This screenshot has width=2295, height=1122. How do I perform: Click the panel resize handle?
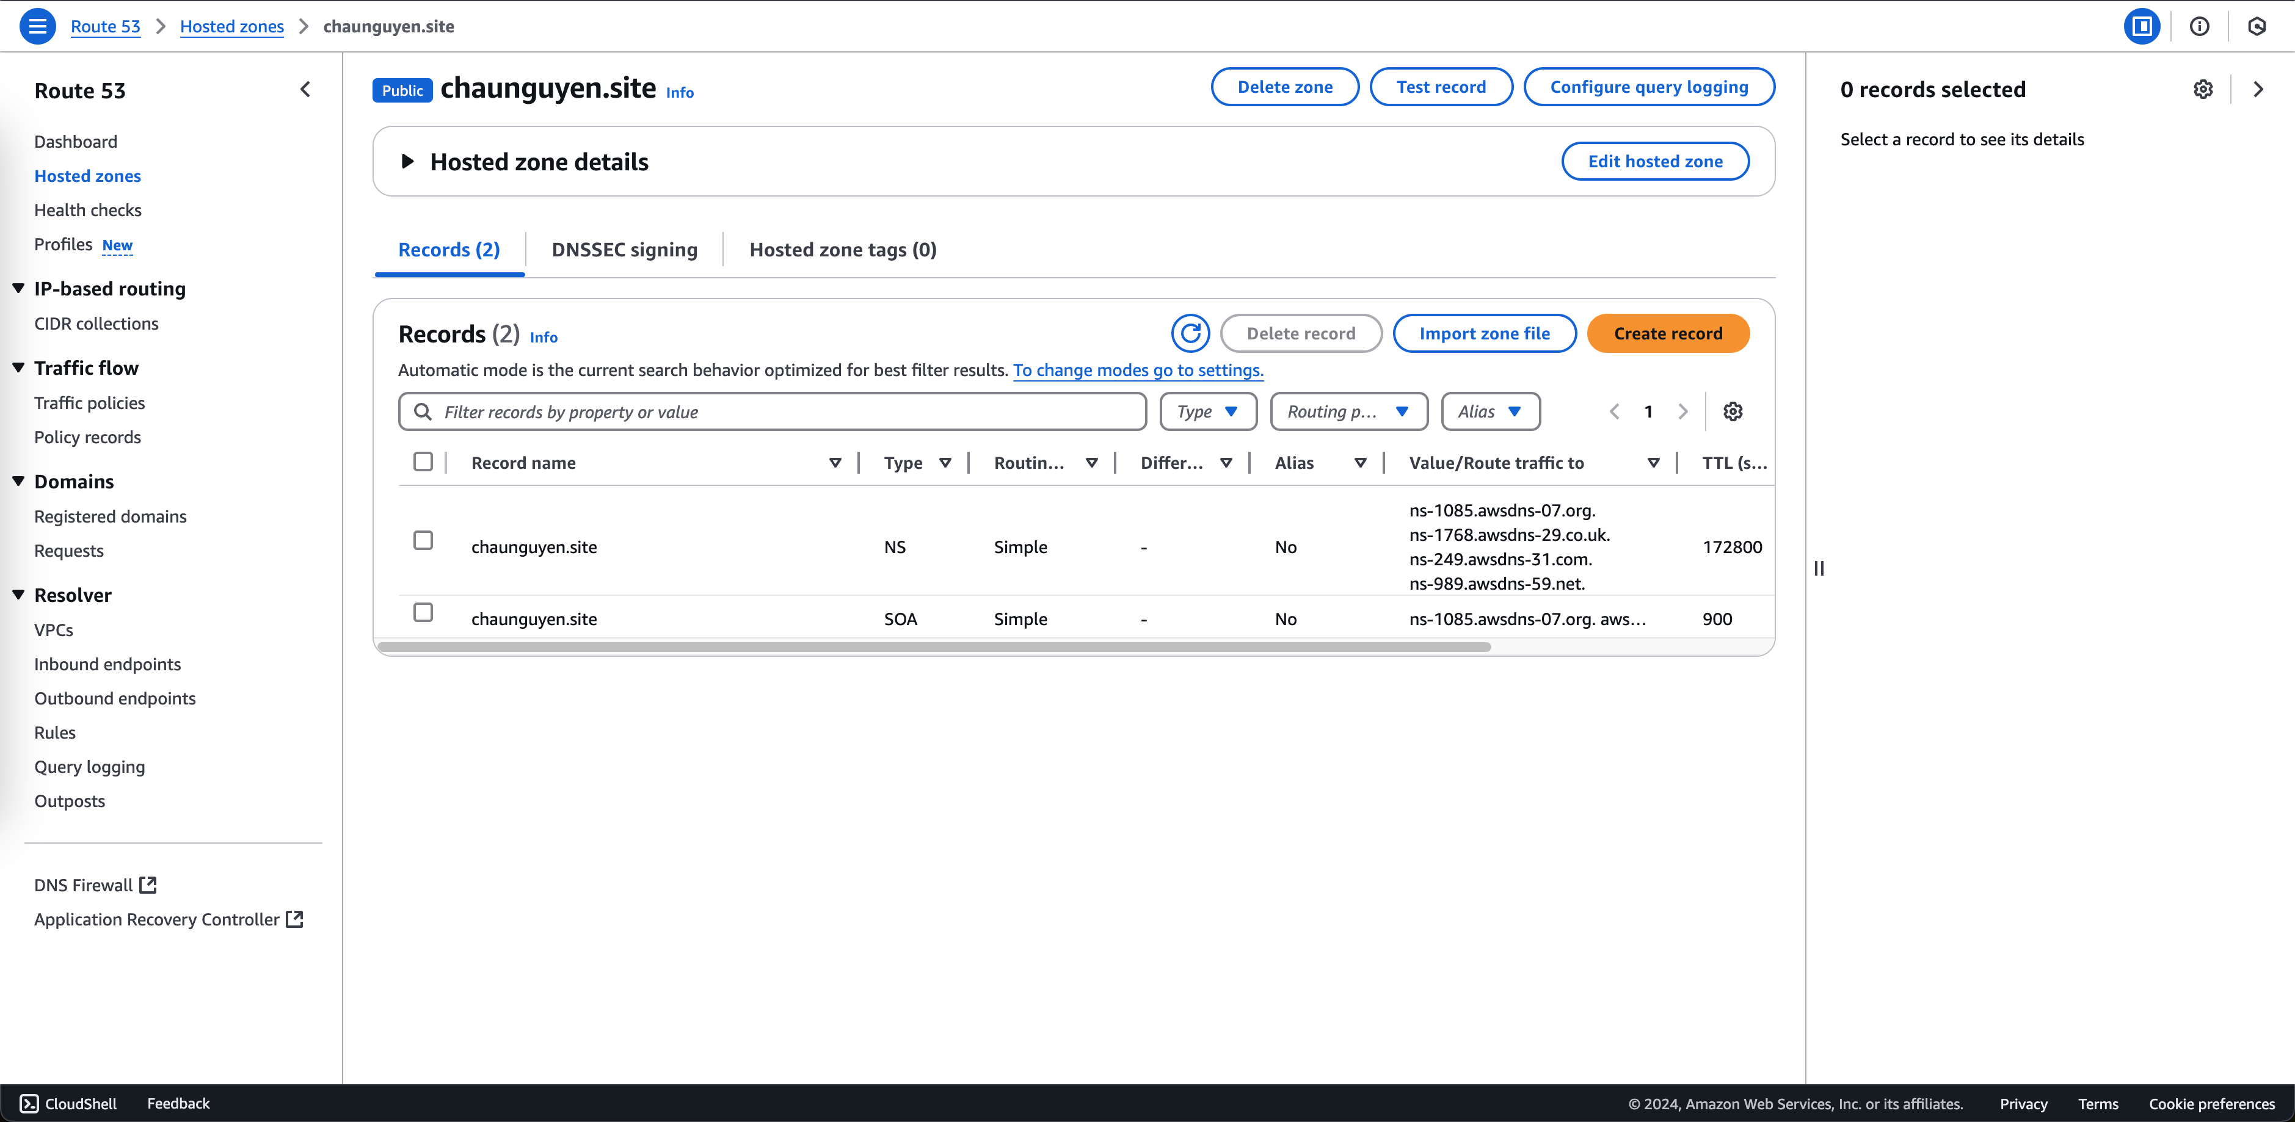[1819, 568]
